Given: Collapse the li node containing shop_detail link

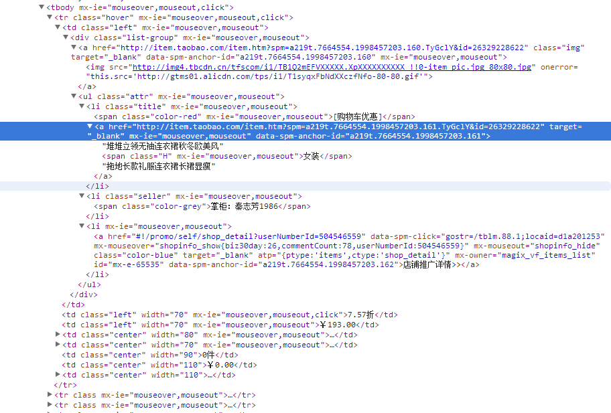Looking at the screenshot, I should [82, 226].
